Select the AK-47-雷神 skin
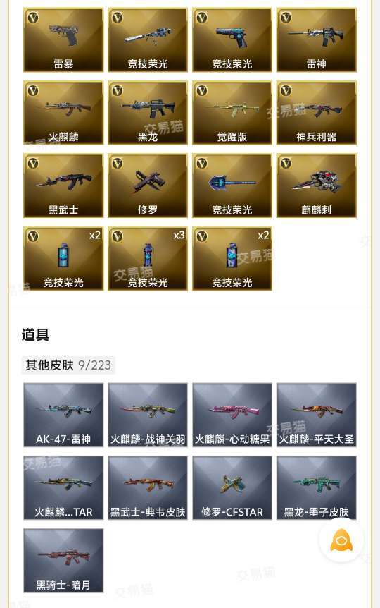 point(63,415)
